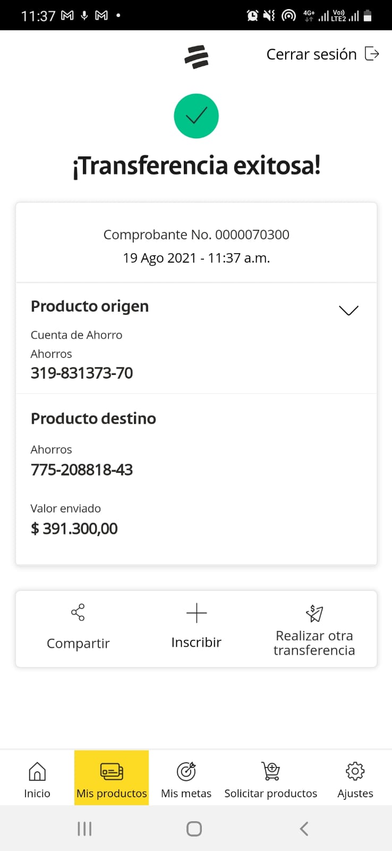This screenshot has width=392, height=851.
Task: Open Ajustes gear icon
Action: point(355,771)
